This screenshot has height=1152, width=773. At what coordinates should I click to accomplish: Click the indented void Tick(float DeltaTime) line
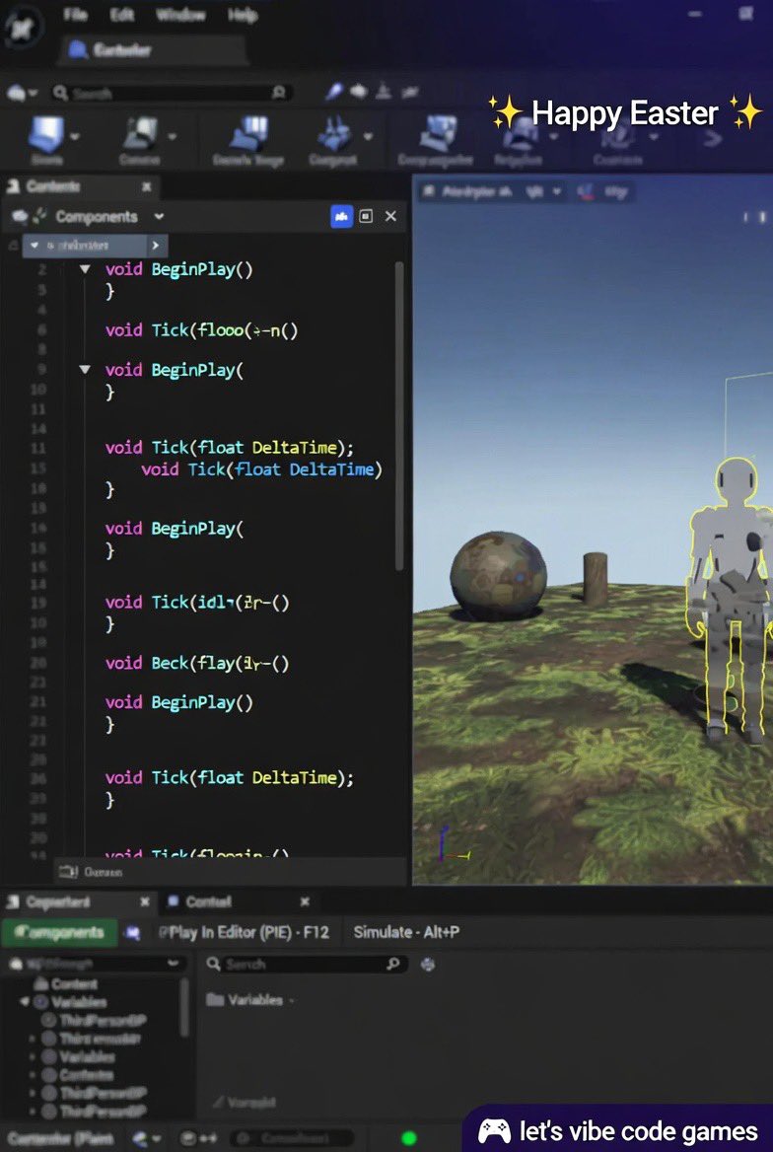tap(261, 468)
